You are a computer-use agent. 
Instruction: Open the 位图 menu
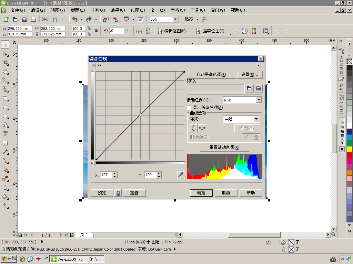138,10
